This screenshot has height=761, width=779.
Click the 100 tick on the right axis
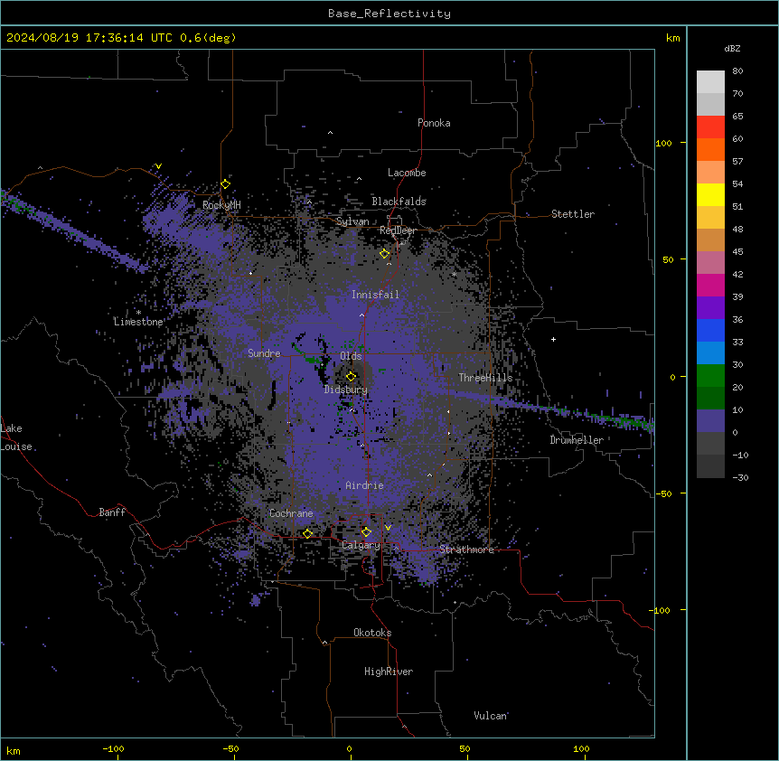point(663,143)
